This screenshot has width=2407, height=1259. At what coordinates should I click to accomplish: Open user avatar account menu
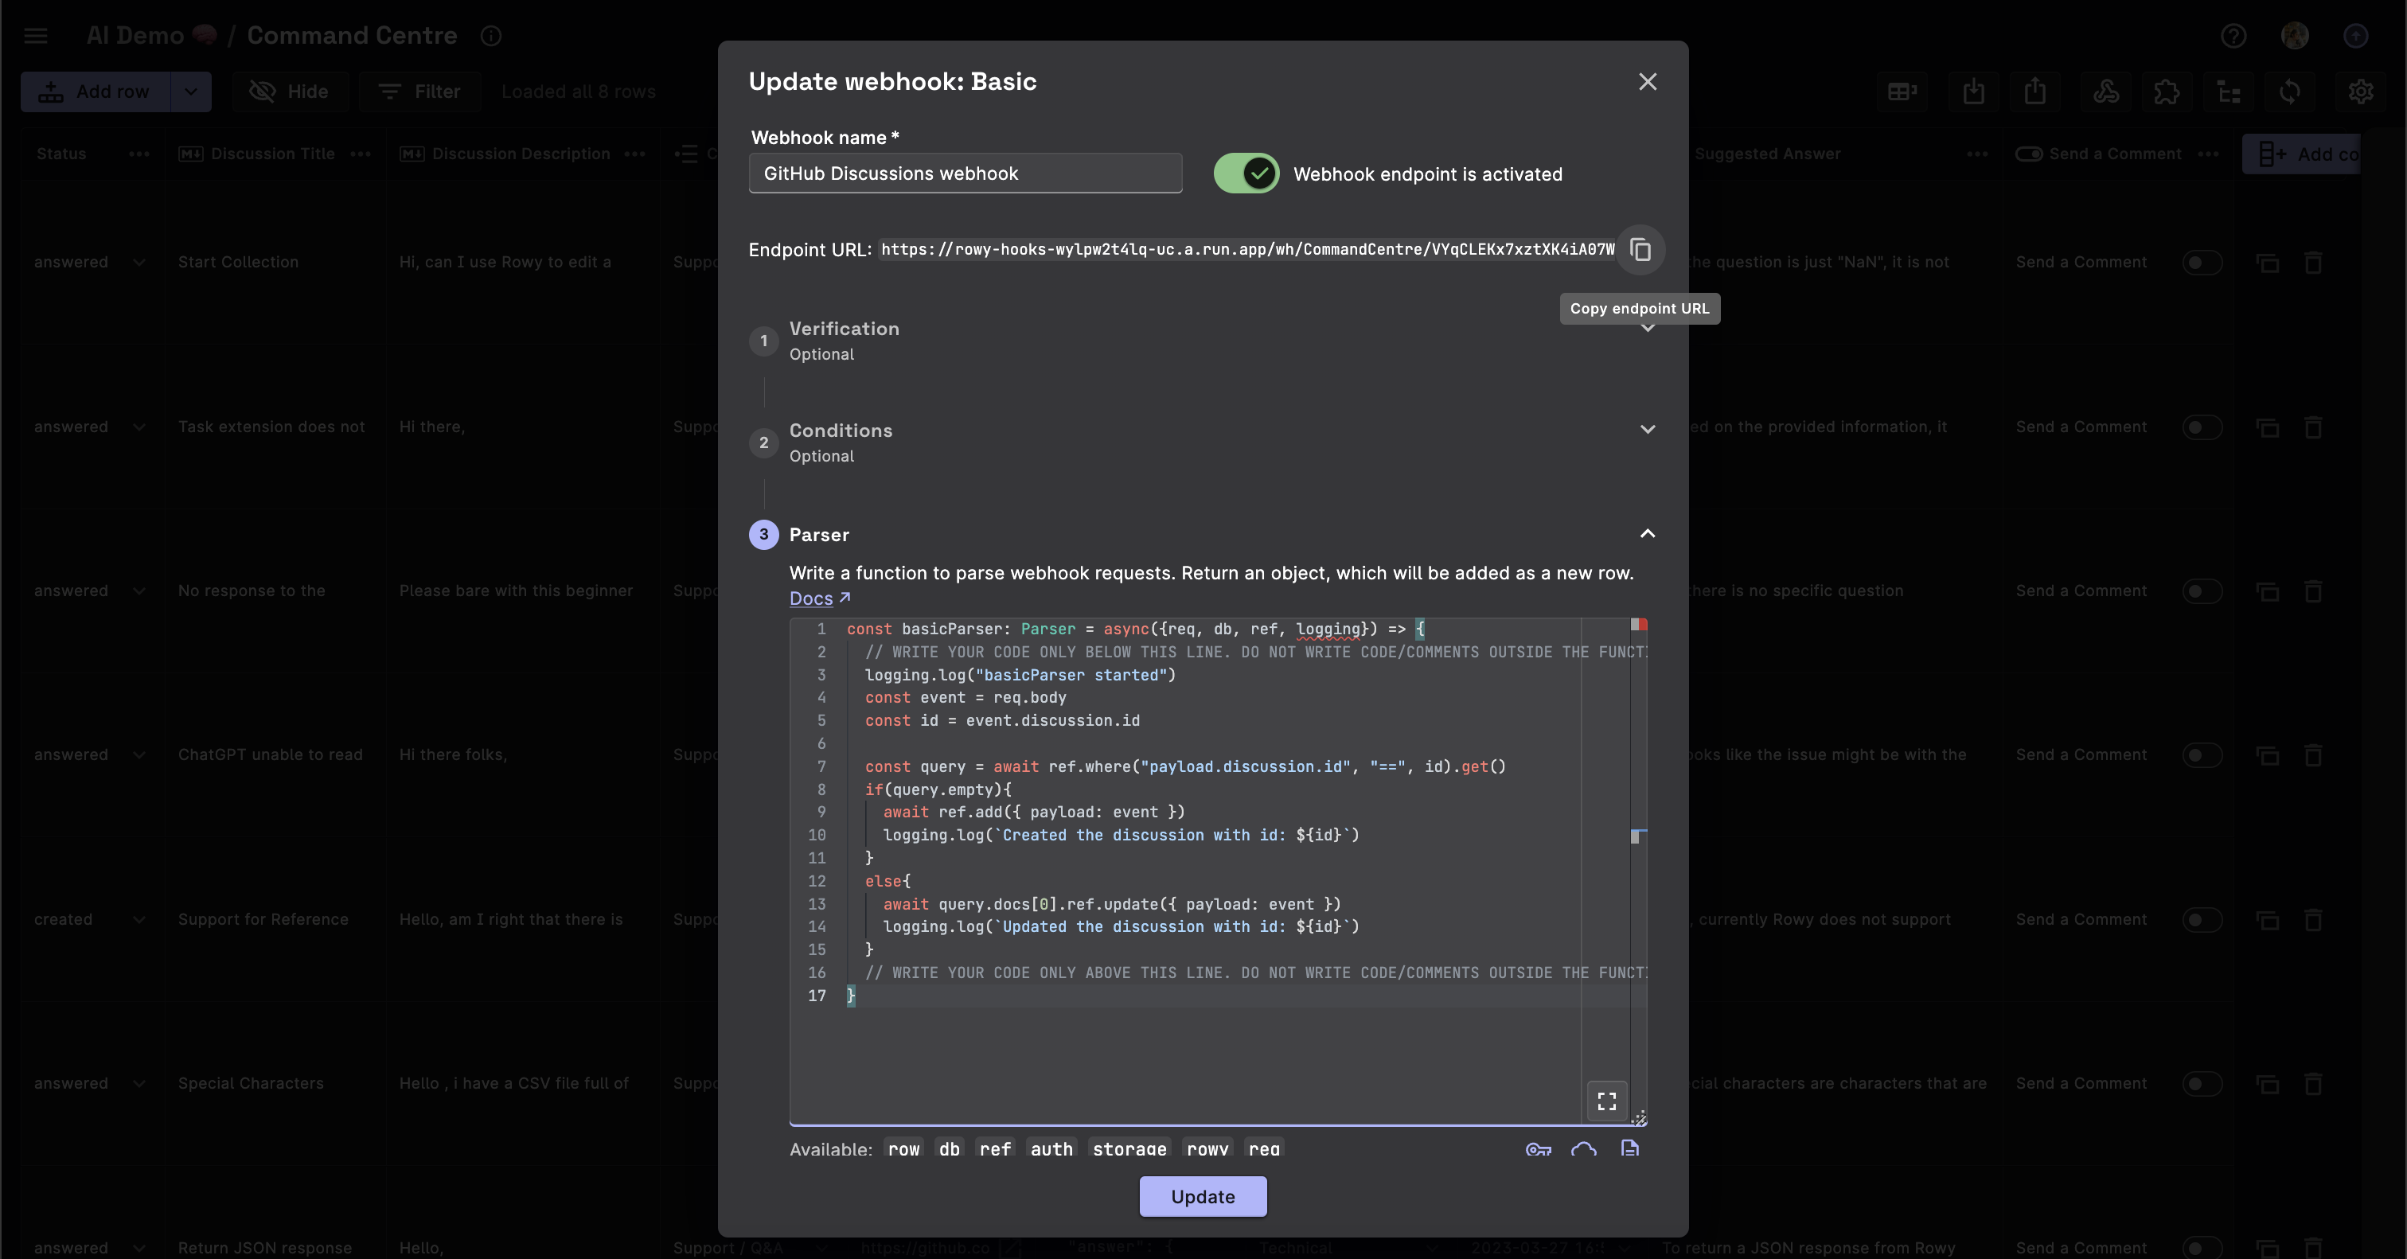tap(2294, 36)
